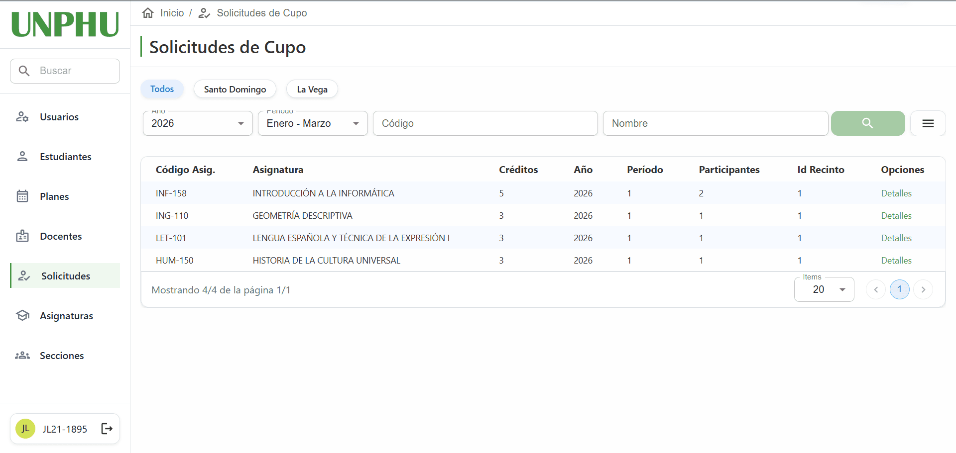
Task: Select the Todos filter tab
Action: [x=162, y=89]
